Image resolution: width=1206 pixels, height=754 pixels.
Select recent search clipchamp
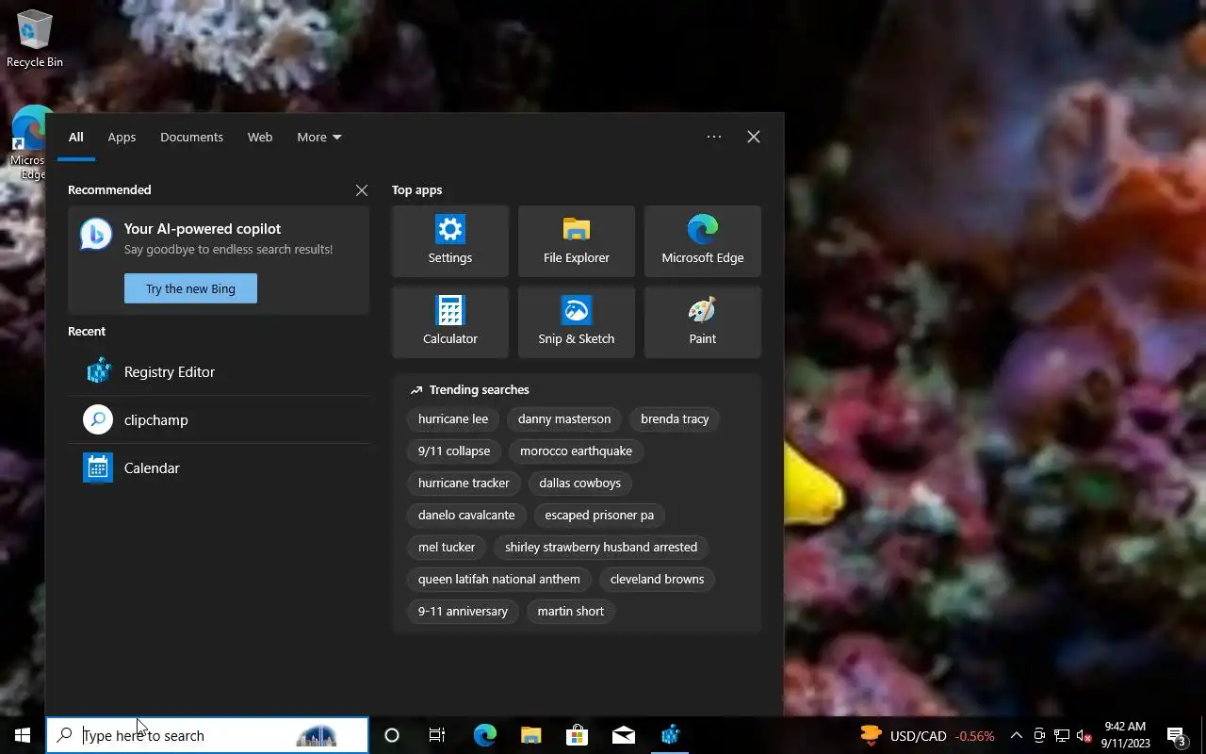point(219,419)
